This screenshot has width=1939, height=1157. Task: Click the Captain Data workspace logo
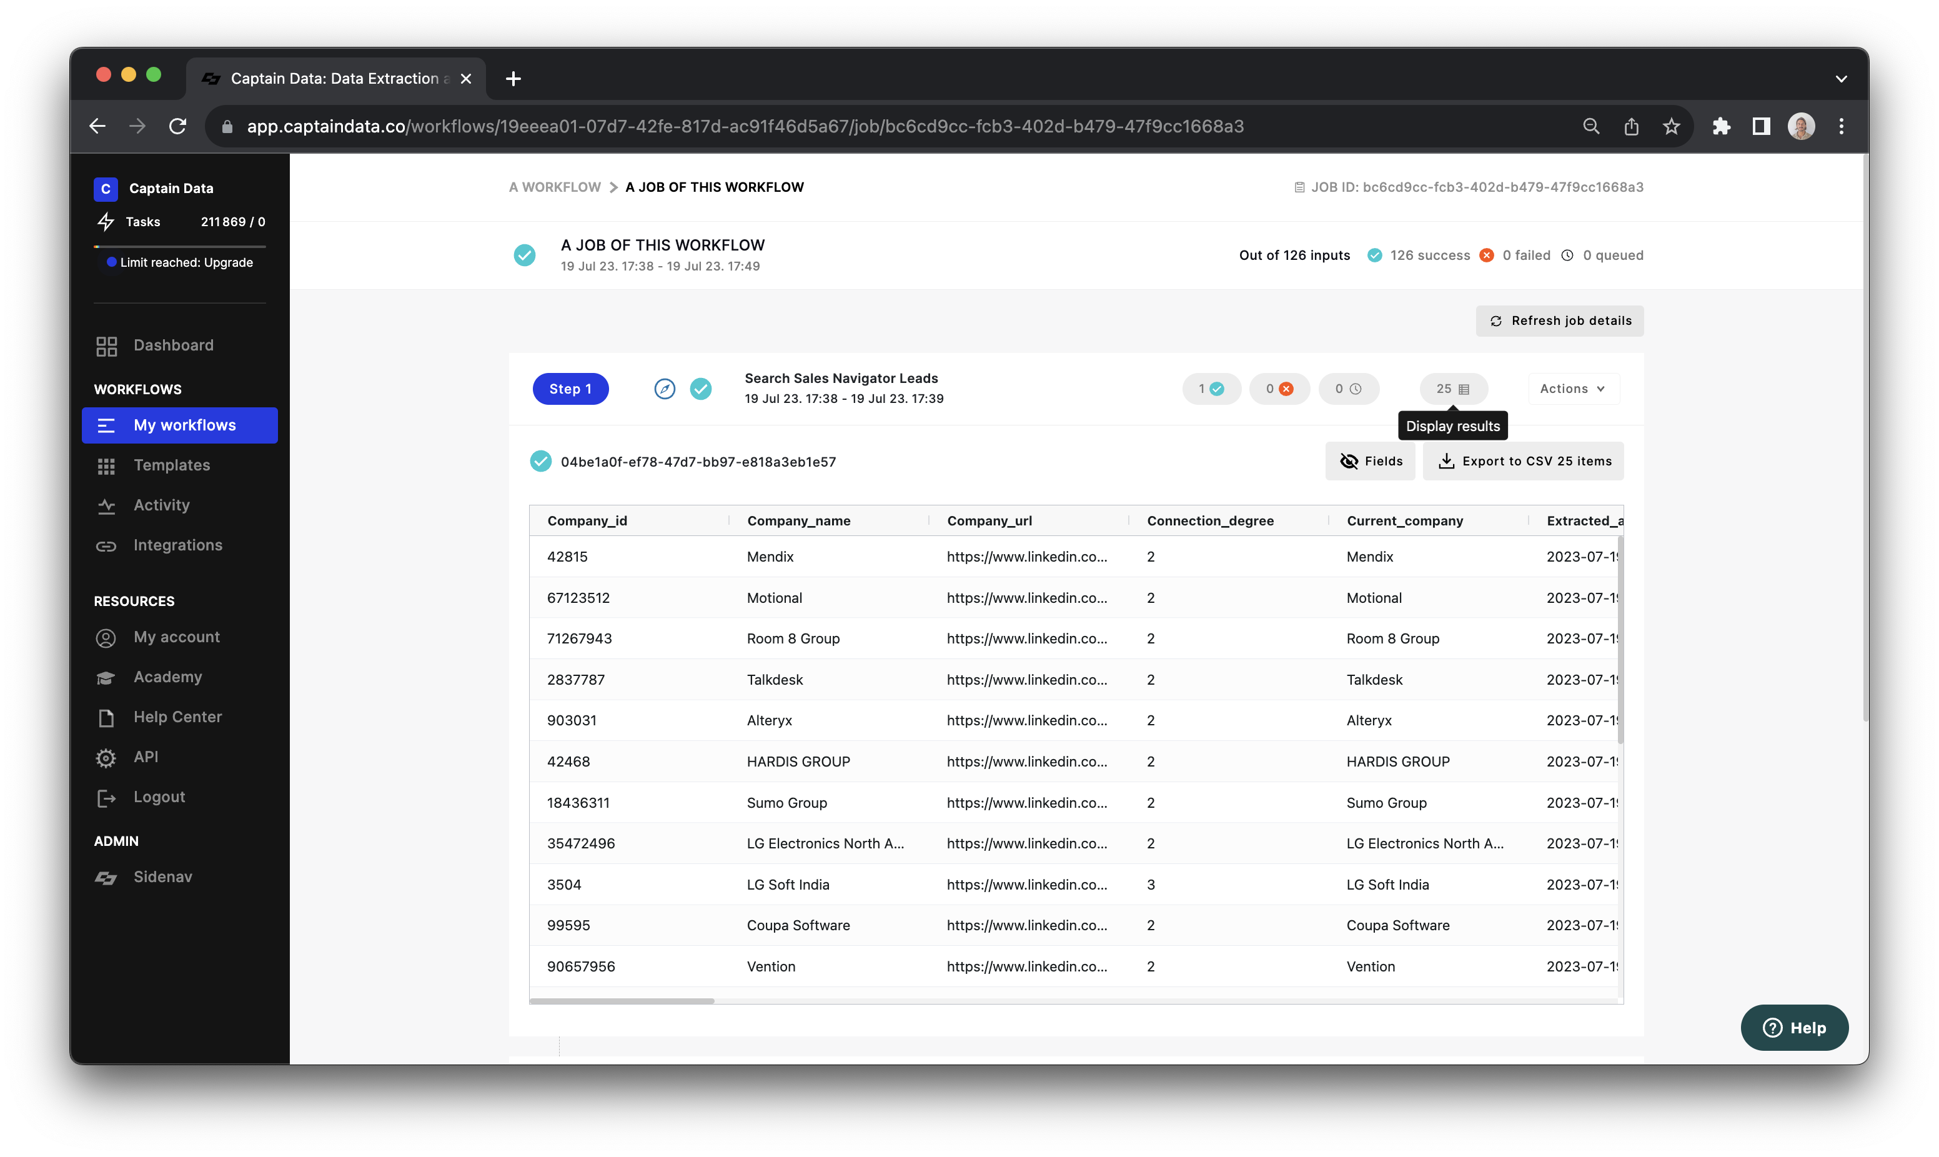[106, 189]
